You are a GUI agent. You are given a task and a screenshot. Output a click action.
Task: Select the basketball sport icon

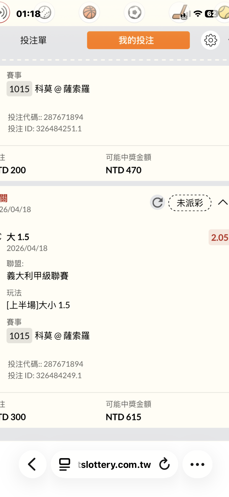[89, 12]
